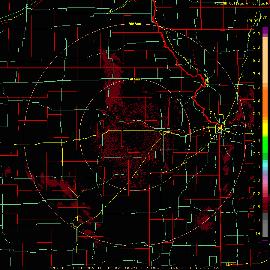
Task: Pick the pink band of the color bar
Action: 265,182
